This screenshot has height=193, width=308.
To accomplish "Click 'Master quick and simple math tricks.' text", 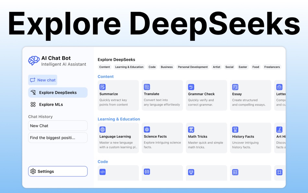I will point(206,145).
